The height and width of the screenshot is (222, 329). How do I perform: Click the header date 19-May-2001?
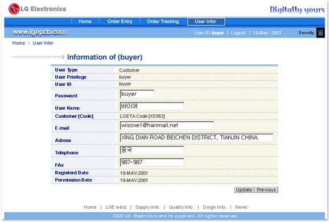coord(267,33)
